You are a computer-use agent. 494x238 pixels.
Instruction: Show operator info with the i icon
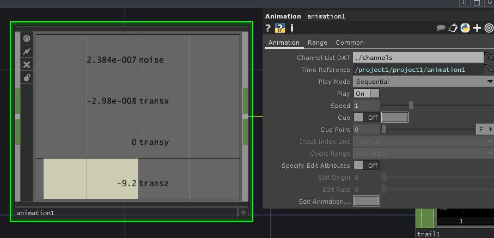point(292,28)
